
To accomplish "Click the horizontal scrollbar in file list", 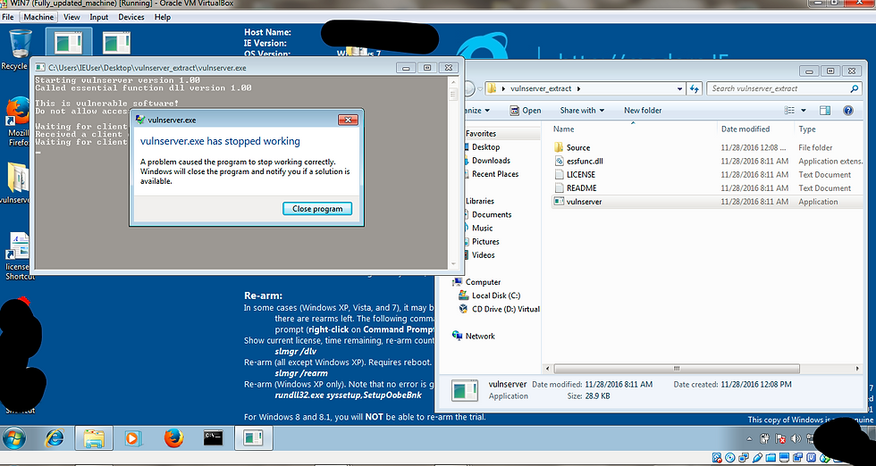I will pos(676,369).
